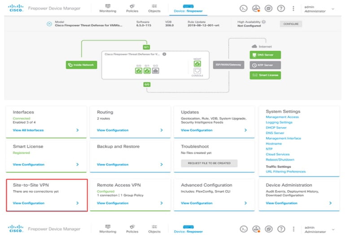Open the help question mark in lower header

pos(281,229)
